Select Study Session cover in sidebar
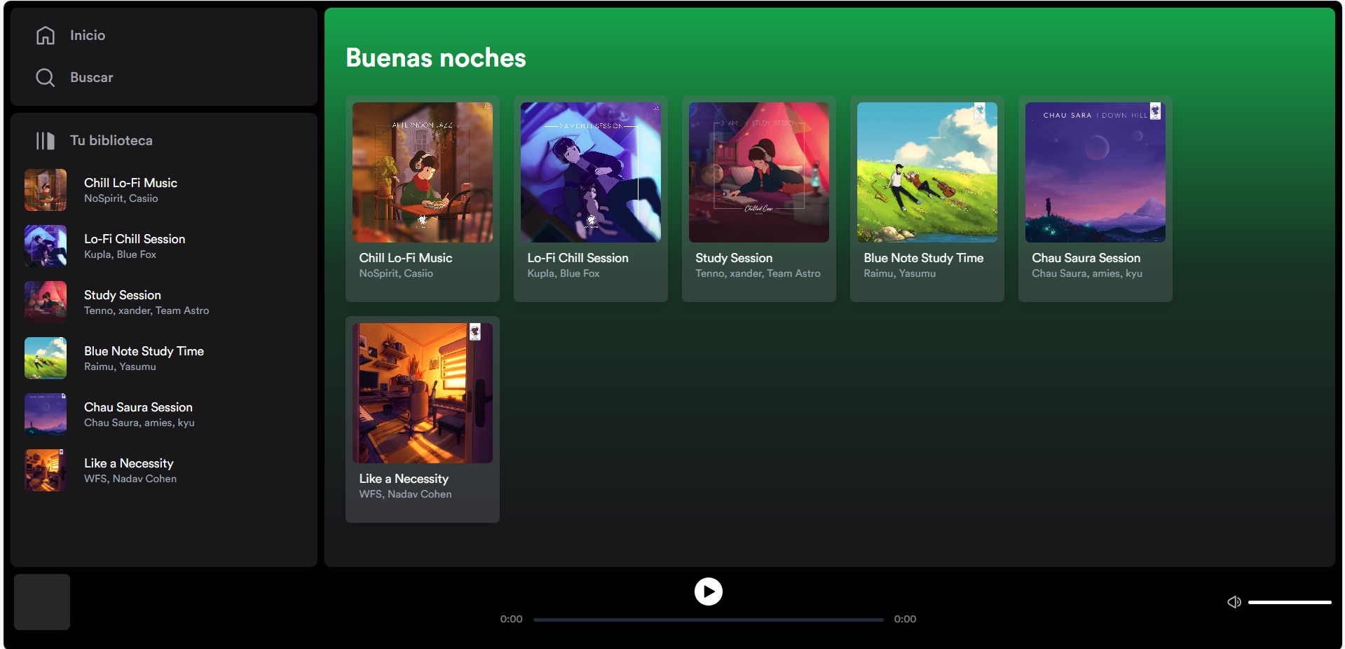Screen dimensions: 1345x649 (x=46, y=302)
